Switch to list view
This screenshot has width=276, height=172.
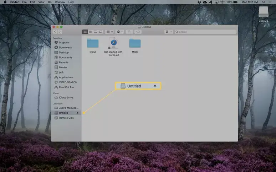coord(90,32)
